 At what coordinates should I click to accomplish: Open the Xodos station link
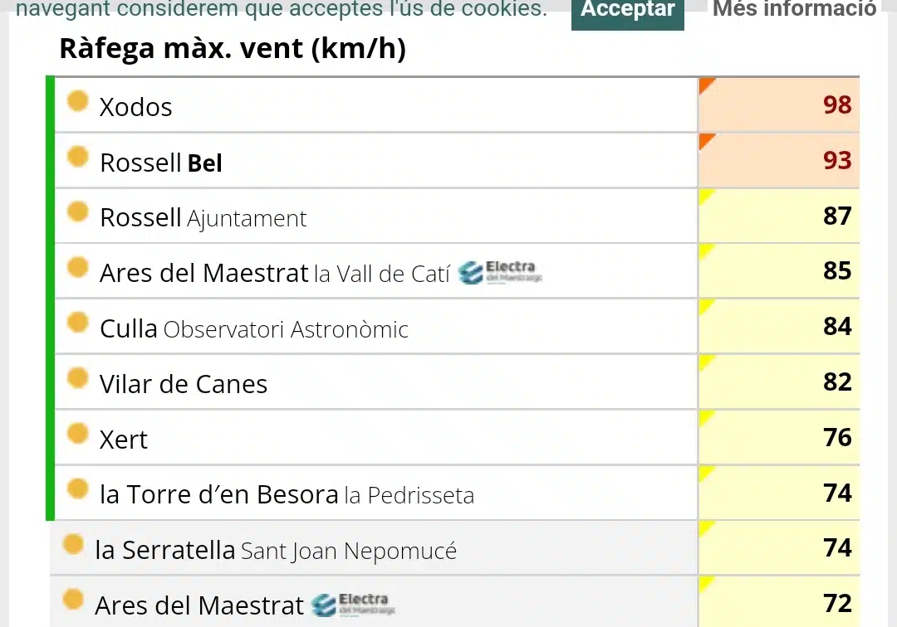[x=135, y=107]
